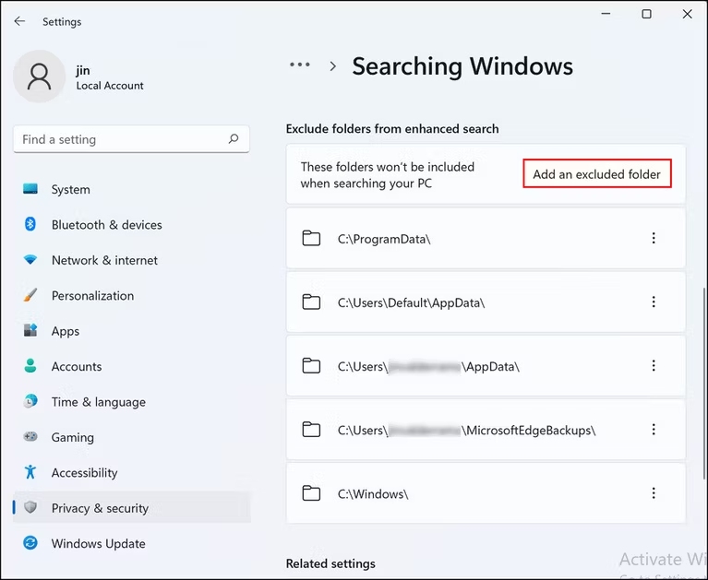The image size is (708, 580).
Task: Click Add an excluded folder
Action: (597, 173)
